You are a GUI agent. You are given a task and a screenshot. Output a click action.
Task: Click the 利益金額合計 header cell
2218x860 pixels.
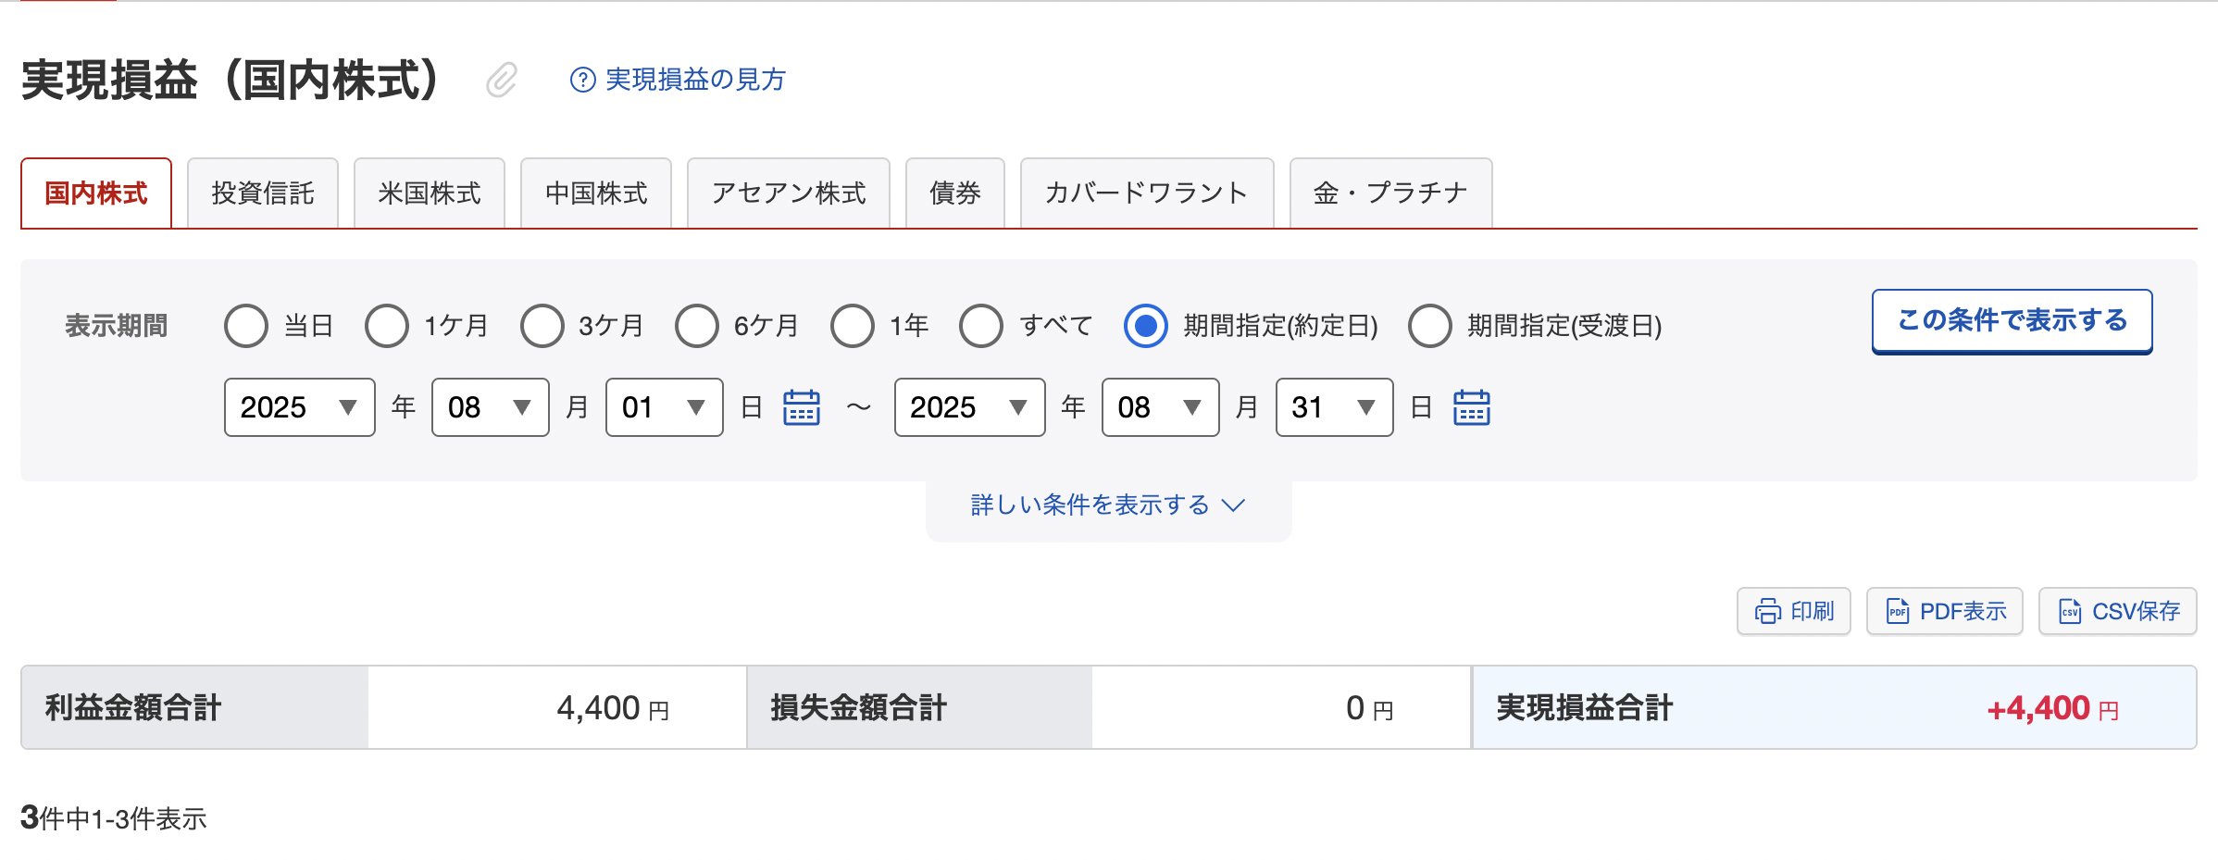(194, 707)
